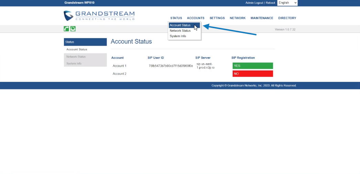Click the SIP server sip.us-east-1.prod.n2p.io
Viewport: 360px width, 174px height.
[x=205, y=66]
